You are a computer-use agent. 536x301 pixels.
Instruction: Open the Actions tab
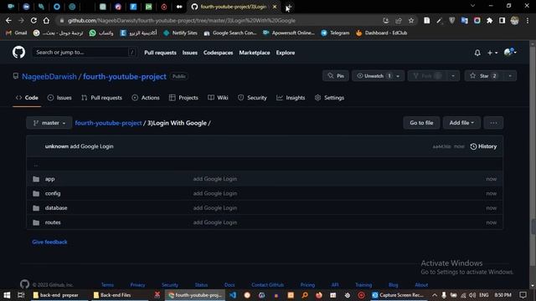click(x=146, y=98)
